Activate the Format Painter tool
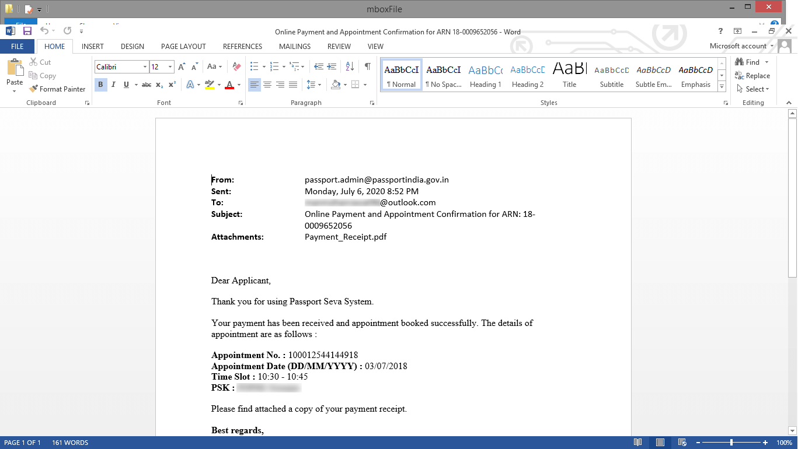The image size is (798, 449). (57, 89)
